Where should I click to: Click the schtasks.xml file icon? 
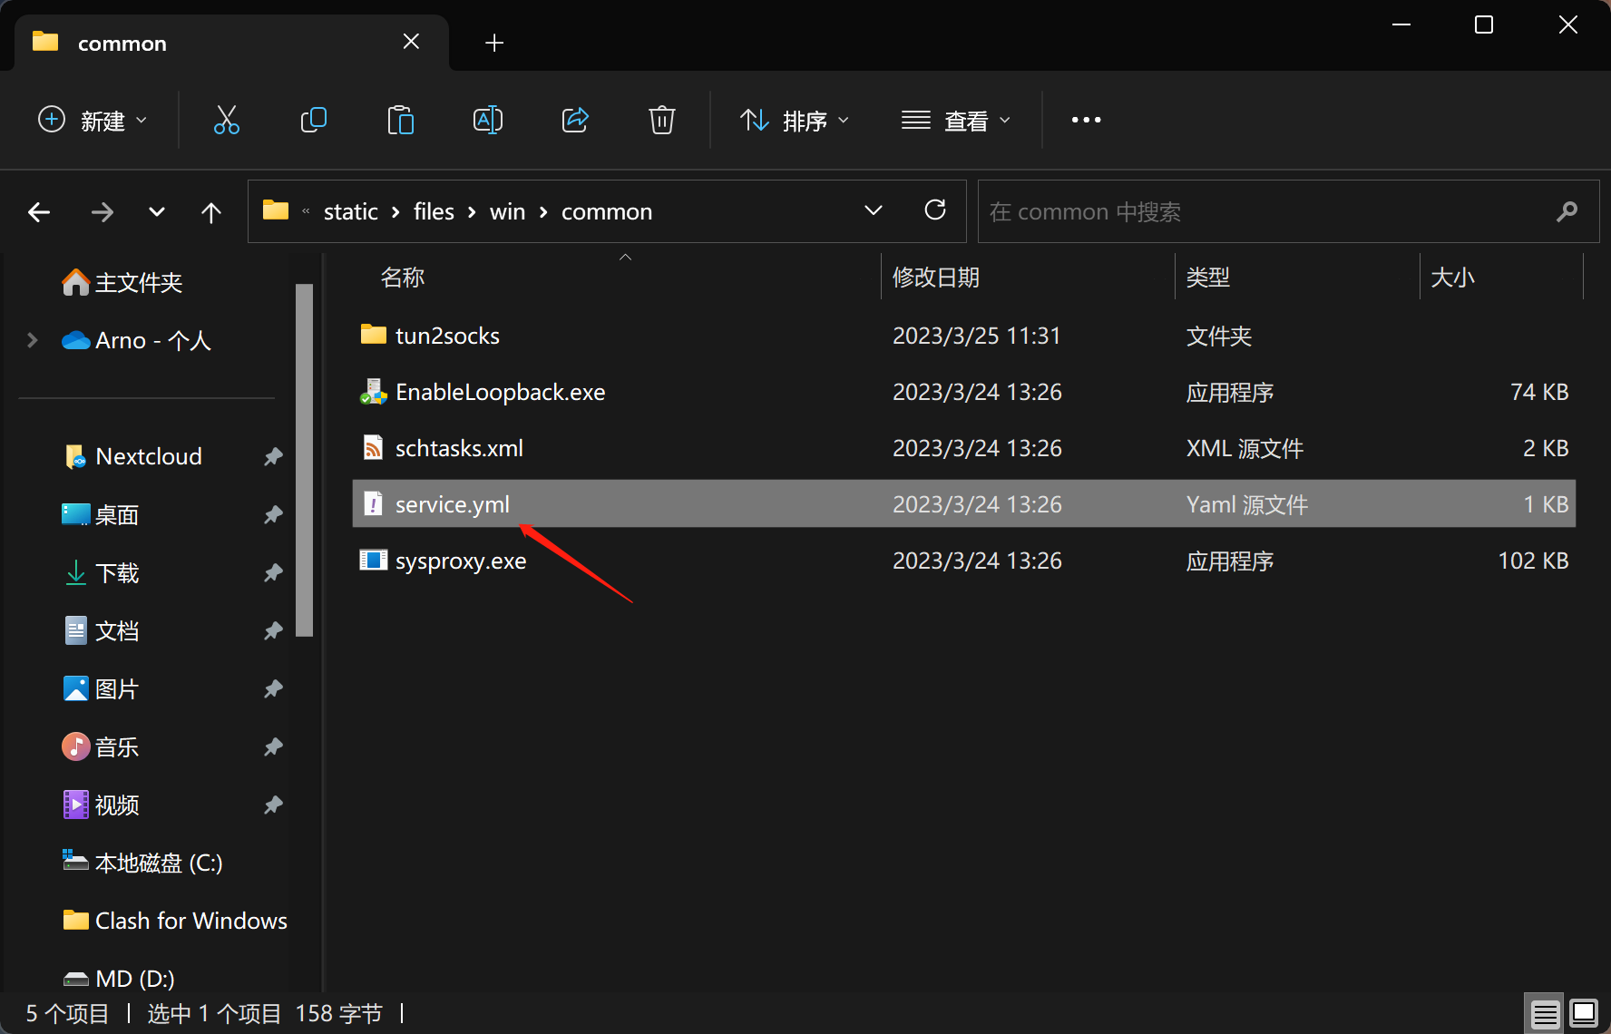point(373,447)
